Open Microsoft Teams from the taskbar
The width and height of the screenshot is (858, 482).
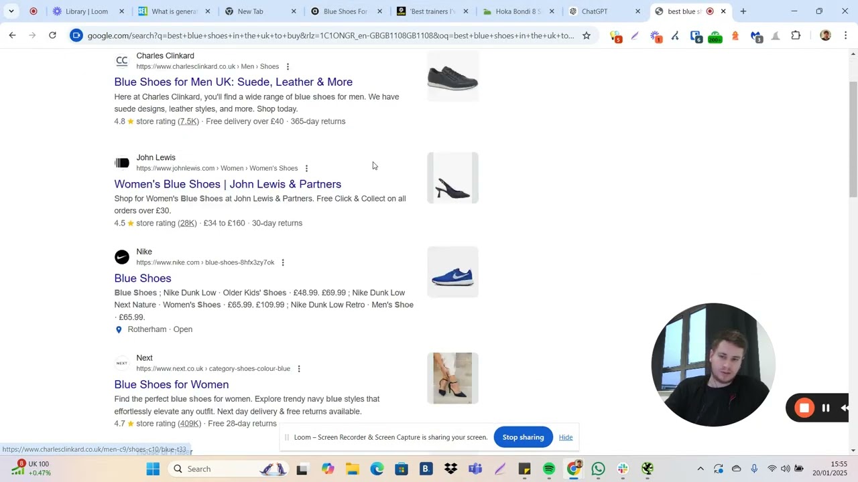pos(475,469)
